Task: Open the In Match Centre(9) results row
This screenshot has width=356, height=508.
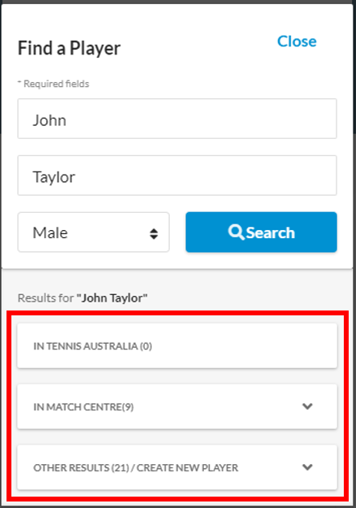Action: pyautogui.click(x=177, y=407)
